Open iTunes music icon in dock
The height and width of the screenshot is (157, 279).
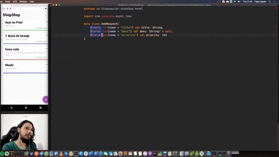145,154
